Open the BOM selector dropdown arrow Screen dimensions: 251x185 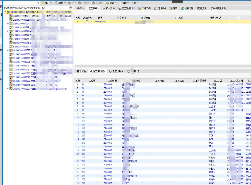tap(70, 8)
